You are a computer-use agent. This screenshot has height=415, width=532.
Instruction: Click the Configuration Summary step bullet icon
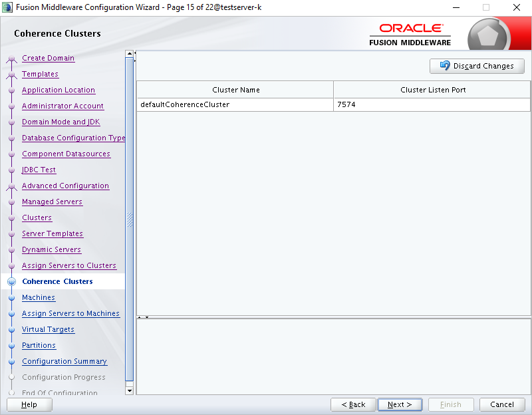11,362
